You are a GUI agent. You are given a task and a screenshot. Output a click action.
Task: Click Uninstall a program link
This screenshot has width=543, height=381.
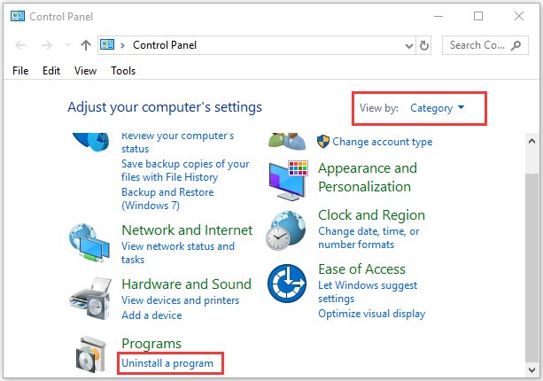click(167, 362)
